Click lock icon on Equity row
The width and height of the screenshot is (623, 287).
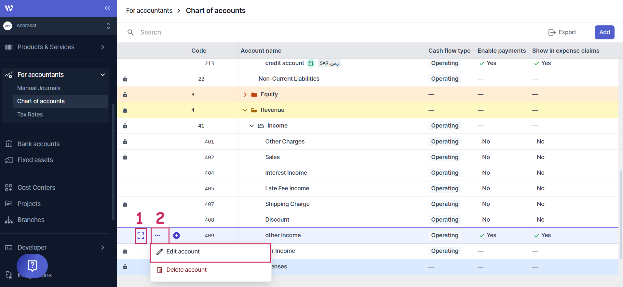pyautogui.click(x=125, y=95)
